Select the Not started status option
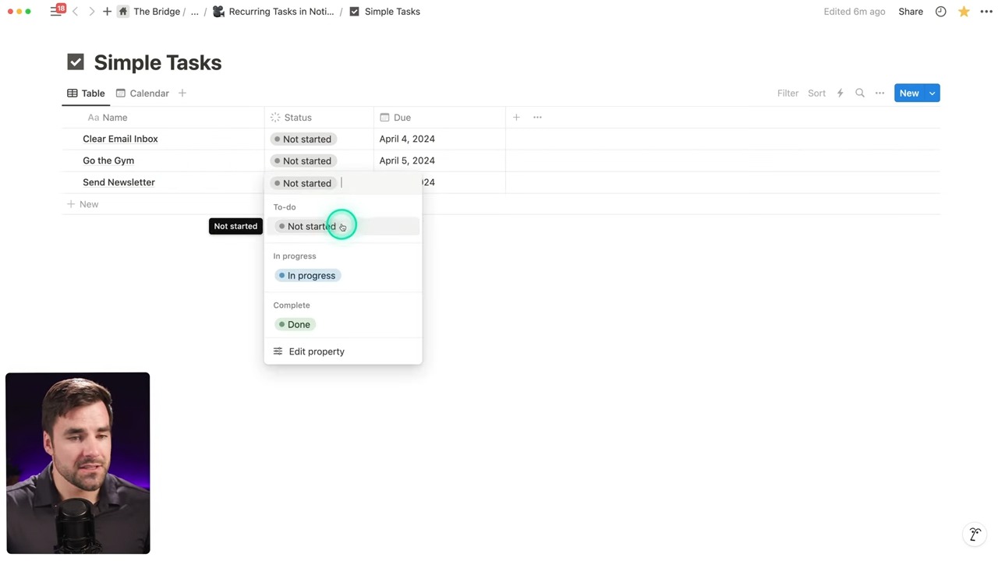The image size is (998, 561). [311, 227]
